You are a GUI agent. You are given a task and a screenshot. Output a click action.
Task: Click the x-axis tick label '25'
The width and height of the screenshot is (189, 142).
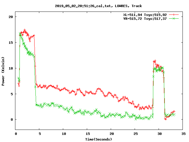coord(136,134)
